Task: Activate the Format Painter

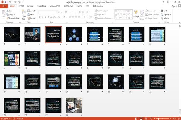Action: tap(13, 18)
